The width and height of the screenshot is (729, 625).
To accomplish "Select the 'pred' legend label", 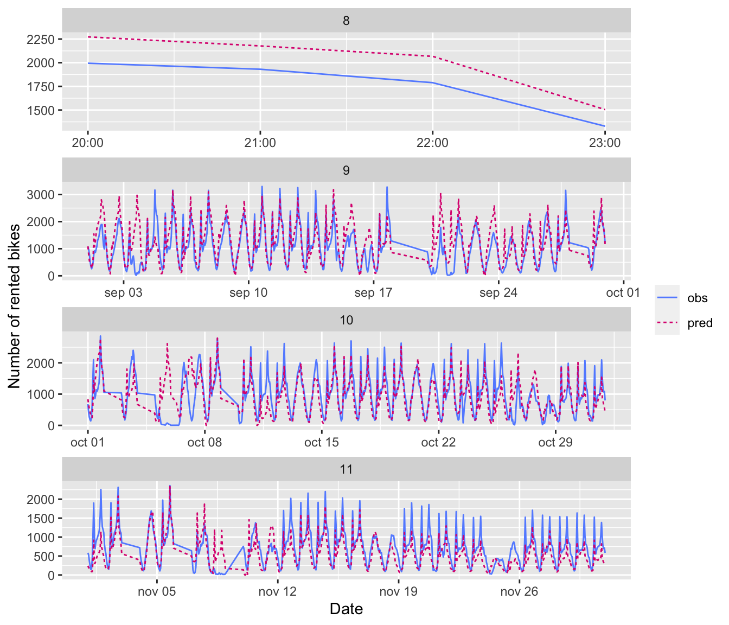I will click(700, 323).
